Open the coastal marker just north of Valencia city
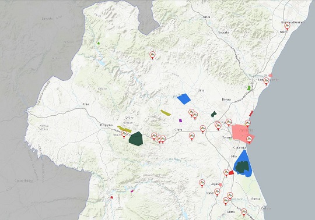315x220 pixels. (x=248, y=123)
